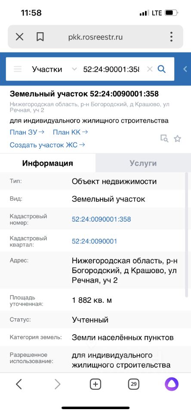191x413 pixels.
Task: Click the find-on-map icon beside star
Action: coord(164,139)
